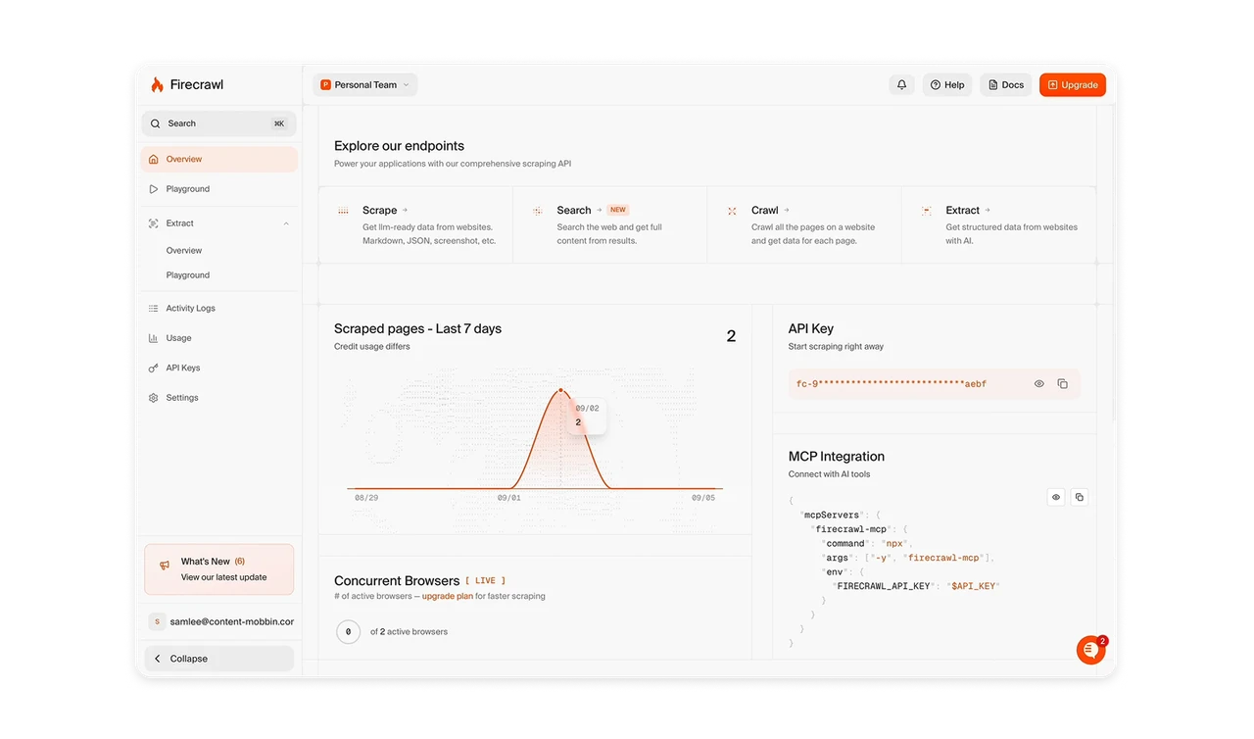
Task: Click the upgrade plan link
Action: 448,596
